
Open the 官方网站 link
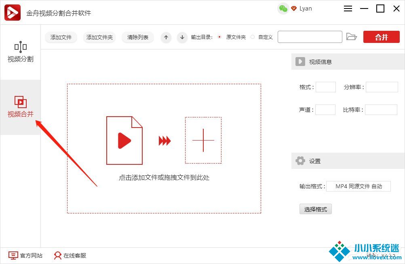(x=25, y=255)
